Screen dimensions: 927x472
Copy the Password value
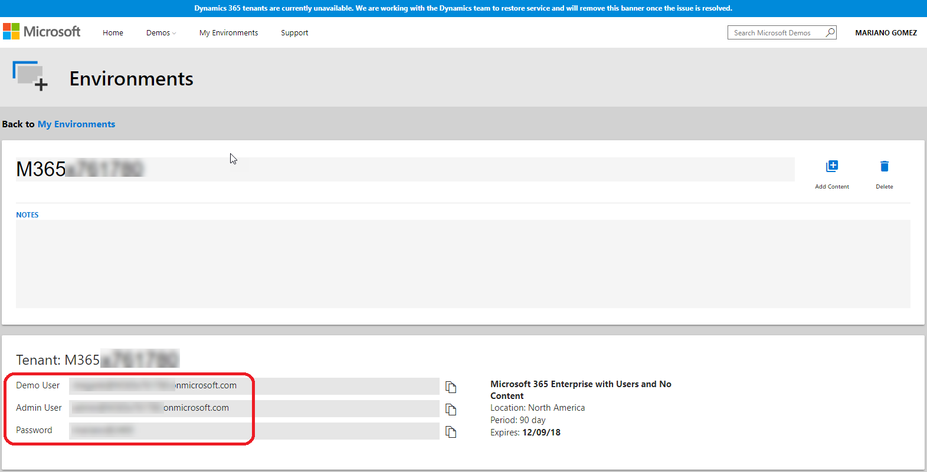(x=451, y=432)
